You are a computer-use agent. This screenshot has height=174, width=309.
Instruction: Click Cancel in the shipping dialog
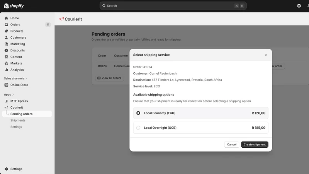click(231, 144)
